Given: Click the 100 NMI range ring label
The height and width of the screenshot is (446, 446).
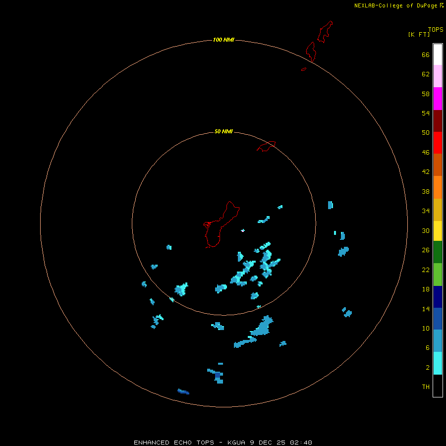Looking at the screenshot, I should pos(223,40).
